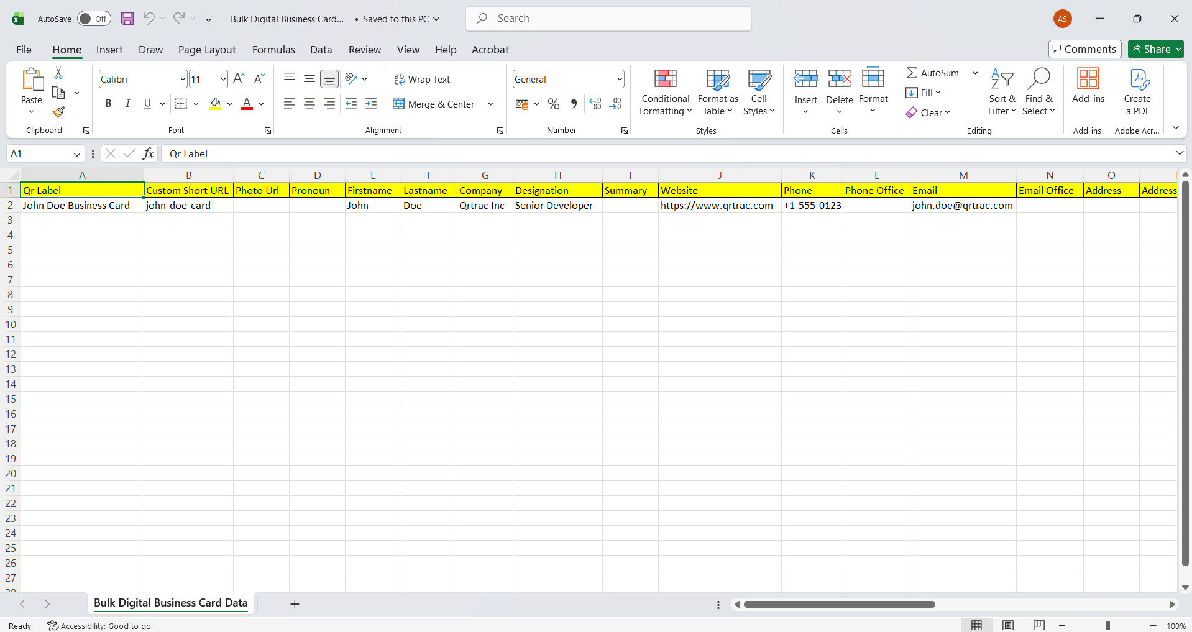Apply Percent Style to the selection

tap(553, 104)
